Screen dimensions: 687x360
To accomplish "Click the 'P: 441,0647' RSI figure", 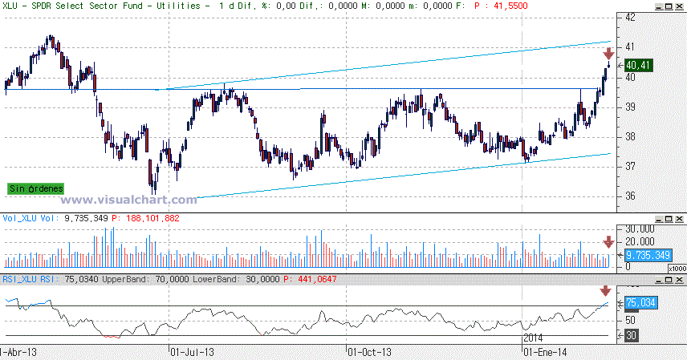I will pyautogui.click(x=311, y=279).
